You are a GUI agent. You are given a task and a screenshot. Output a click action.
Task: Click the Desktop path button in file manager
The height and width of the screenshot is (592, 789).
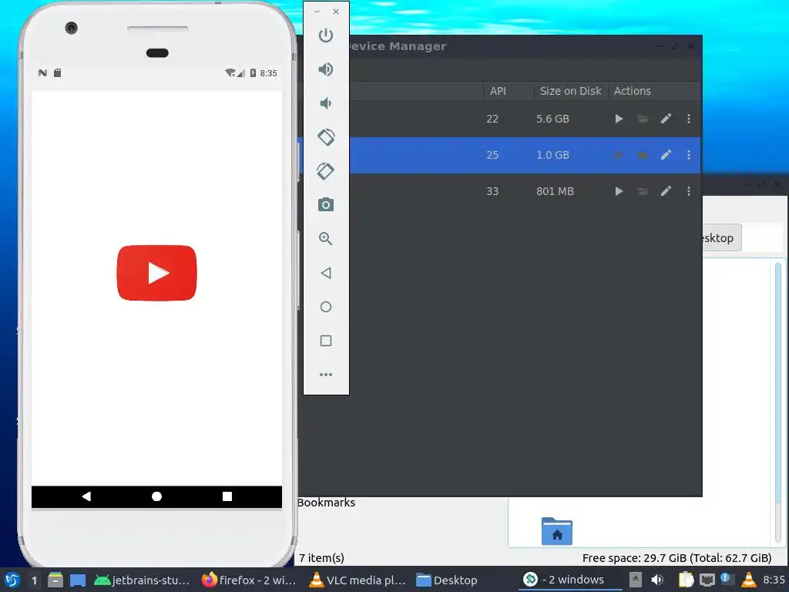(x=721, y=238)
